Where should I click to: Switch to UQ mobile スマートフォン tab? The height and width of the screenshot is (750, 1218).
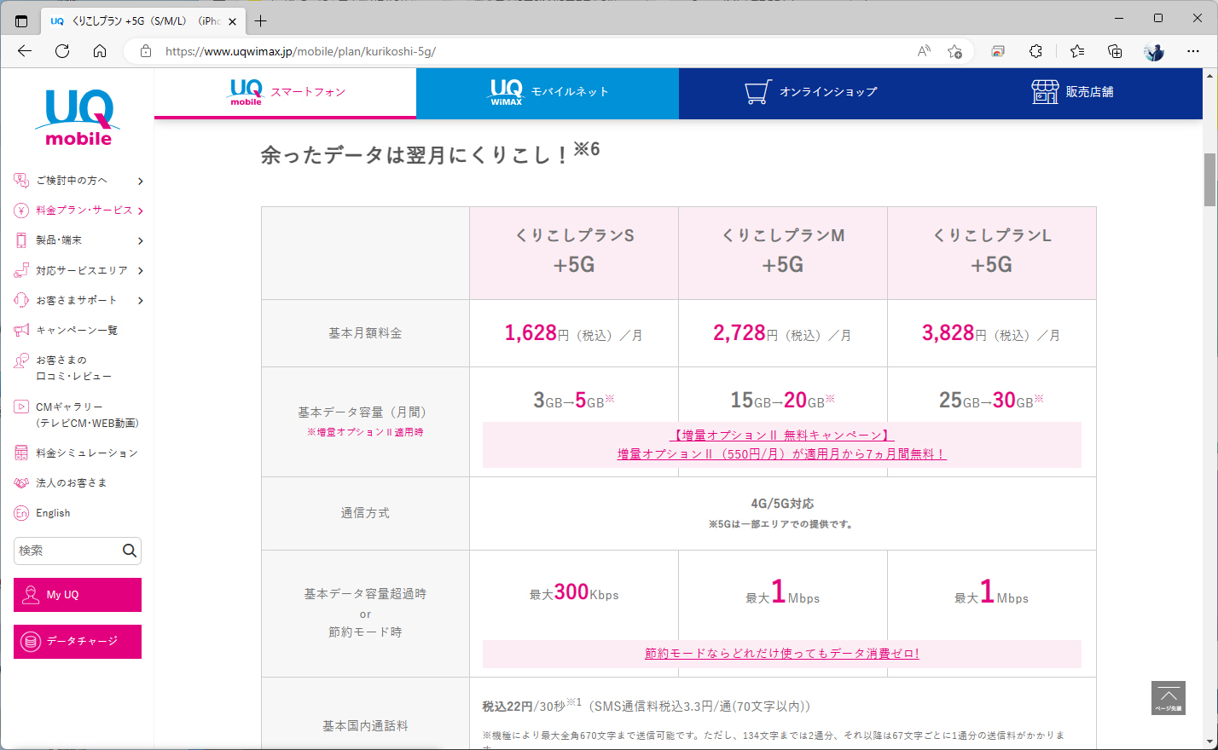pos(285,92)
